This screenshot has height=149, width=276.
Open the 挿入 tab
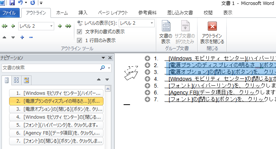click(83, 13)
